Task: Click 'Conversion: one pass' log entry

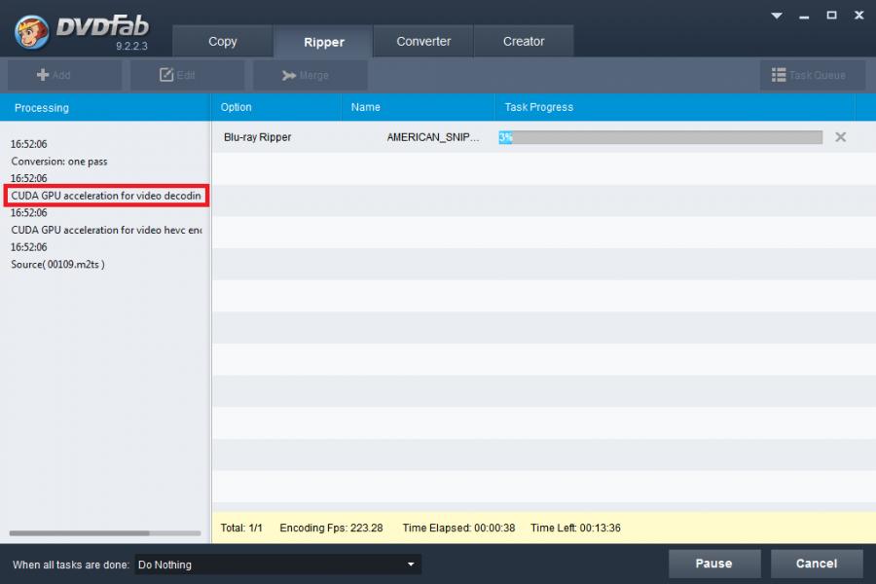Action: coord(59,162)
